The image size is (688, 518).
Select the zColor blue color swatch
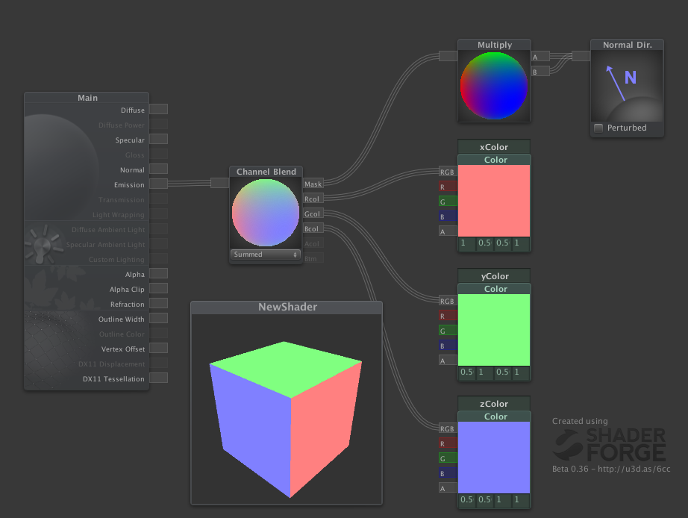(494, 458)
